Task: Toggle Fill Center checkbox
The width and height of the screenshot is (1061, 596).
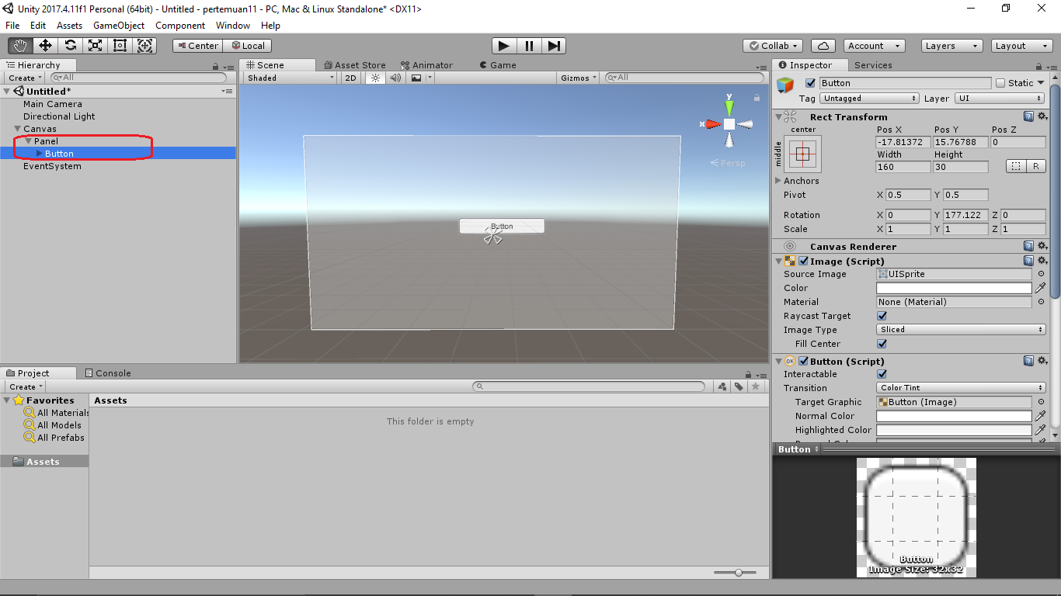Action: point(882,344)
